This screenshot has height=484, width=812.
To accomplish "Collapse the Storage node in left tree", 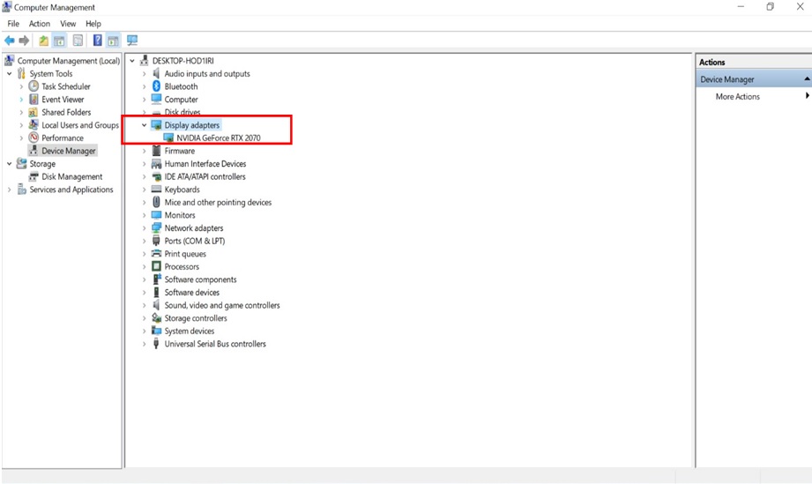I will [x=10, y=164].
